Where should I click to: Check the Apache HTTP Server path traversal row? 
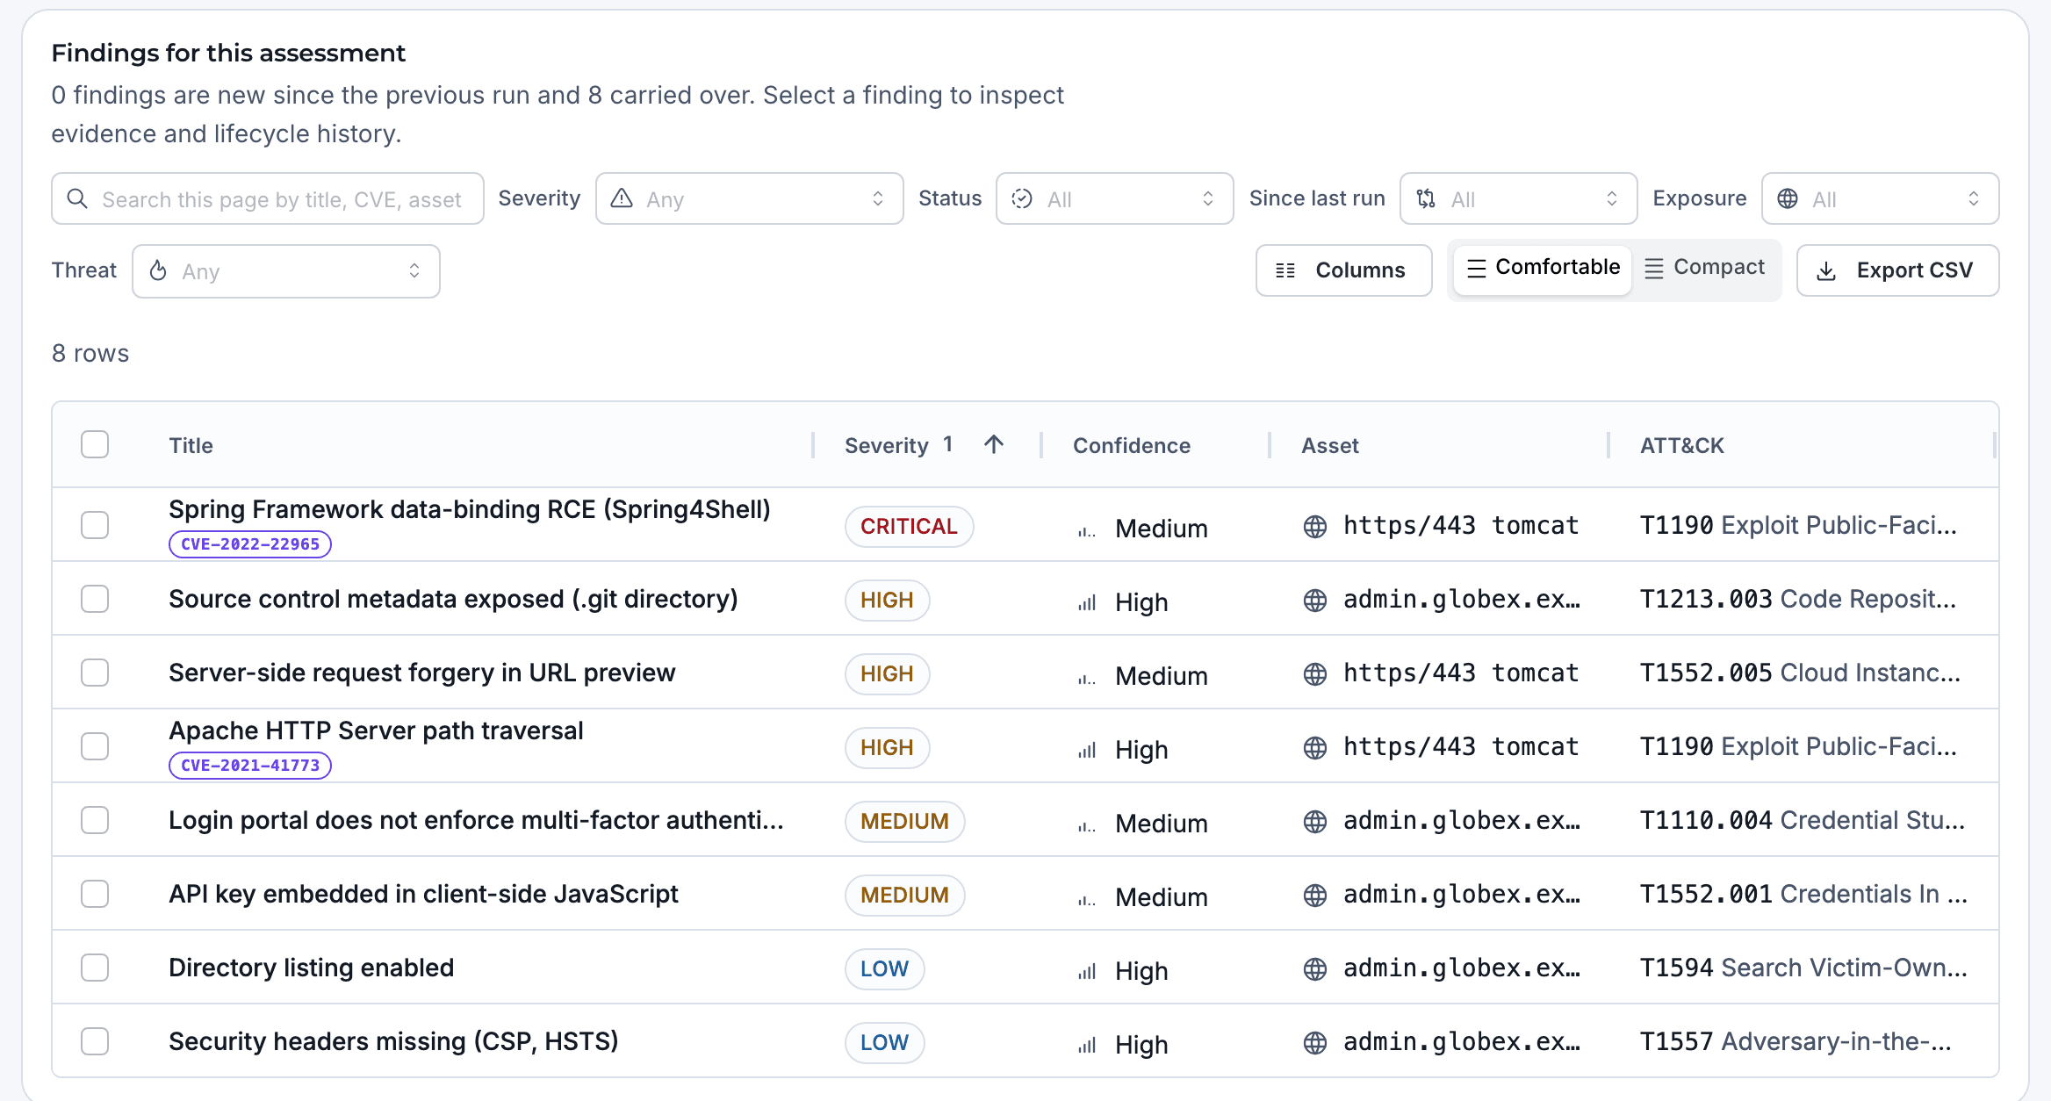pyautogui.click(x=95, y=746)
